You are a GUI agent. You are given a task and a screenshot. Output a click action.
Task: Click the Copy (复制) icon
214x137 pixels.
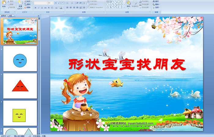pyautogui.click(x=9, y=4)
